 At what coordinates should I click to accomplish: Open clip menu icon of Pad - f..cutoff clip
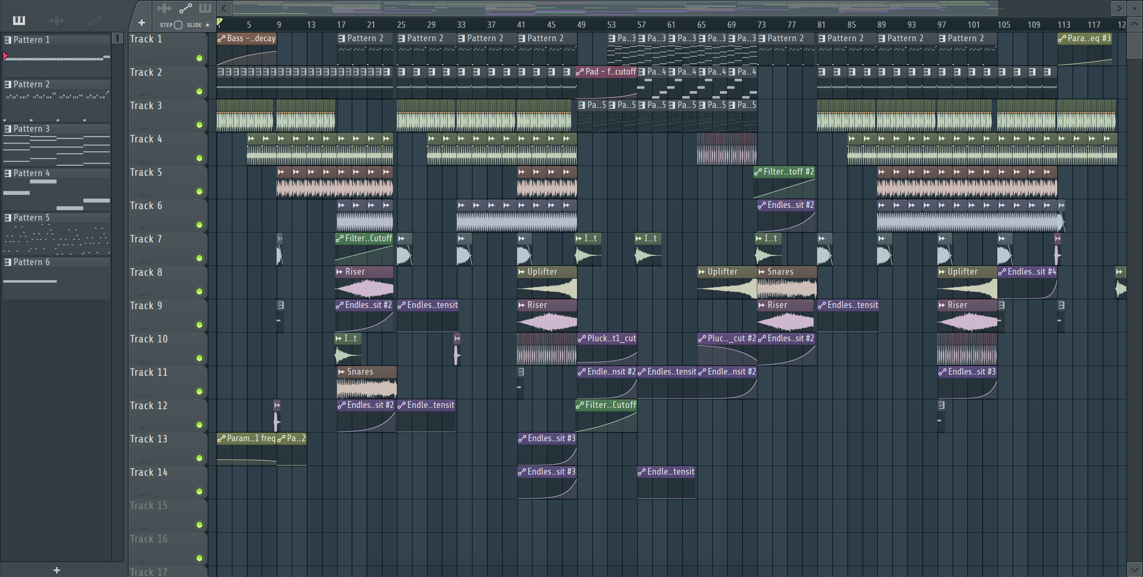(580, 72)
